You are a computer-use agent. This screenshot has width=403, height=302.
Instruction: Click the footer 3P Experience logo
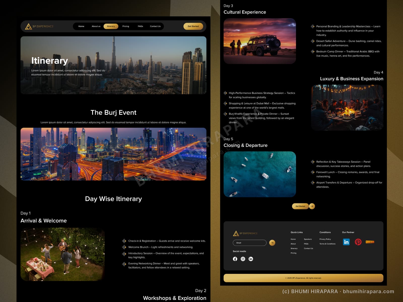click(x=245, y=233)
